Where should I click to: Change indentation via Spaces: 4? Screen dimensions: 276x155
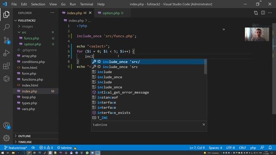coord(215,148)
